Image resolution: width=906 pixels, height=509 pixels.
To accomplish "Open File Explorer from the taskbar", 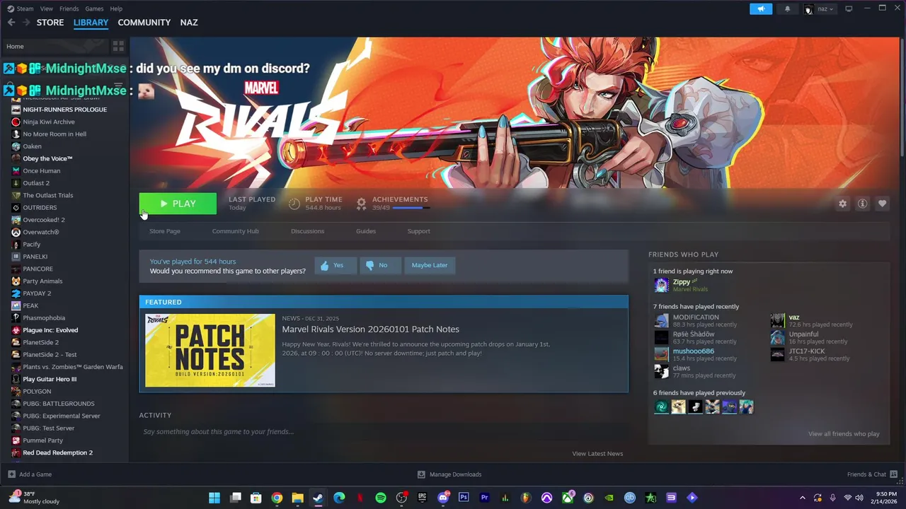I will 297,498.
